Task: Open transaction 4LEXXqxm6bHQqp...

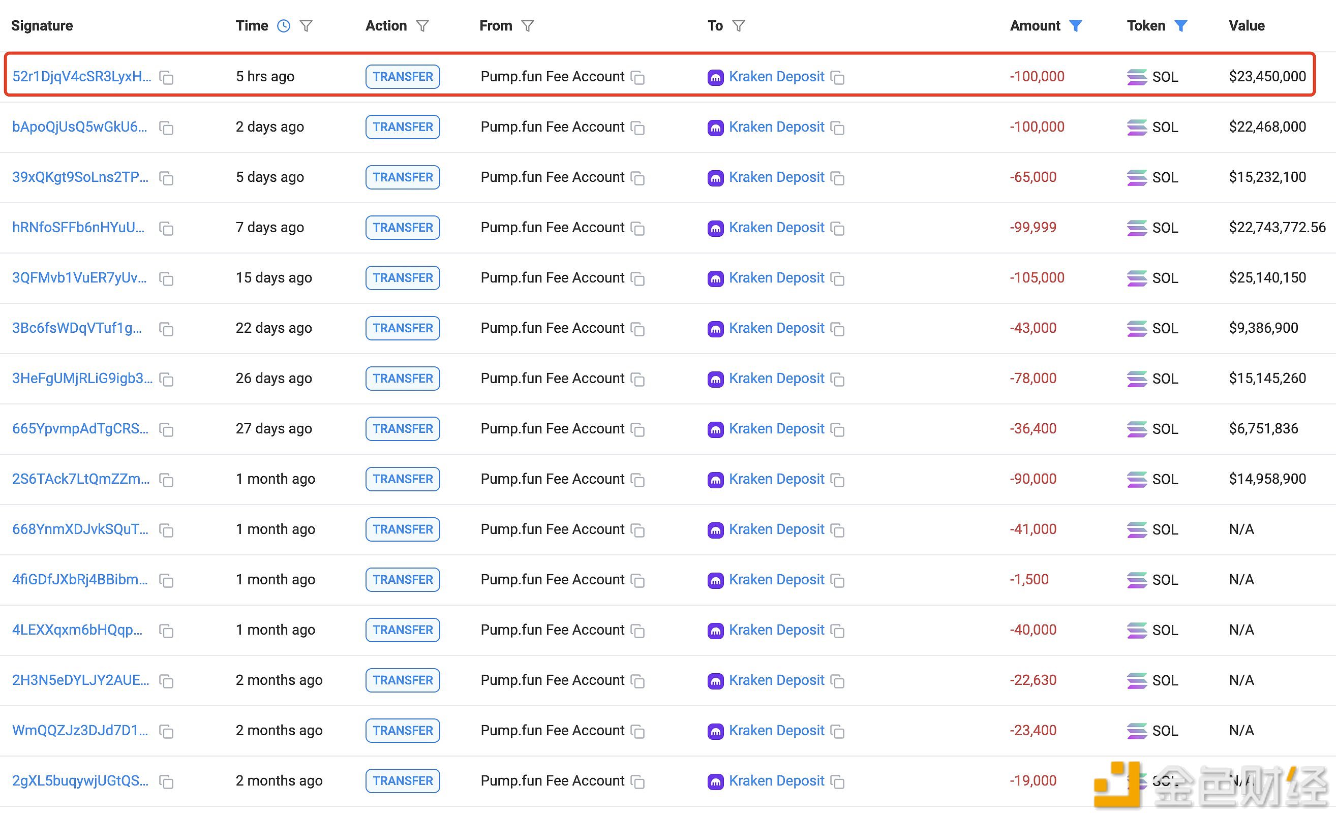Action: coord(78,630)
